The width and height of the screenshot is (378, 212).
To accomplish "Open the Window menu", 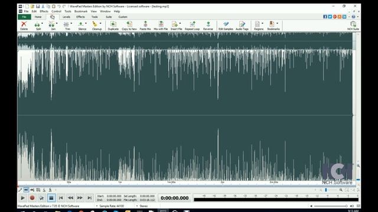I will [x=105, y=11].
